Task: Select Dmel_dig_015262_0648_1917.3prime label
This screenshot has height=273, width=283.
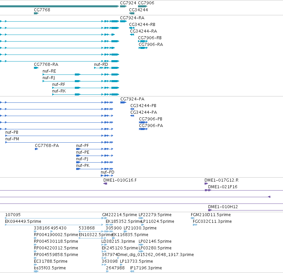Action: pos(156,255)
